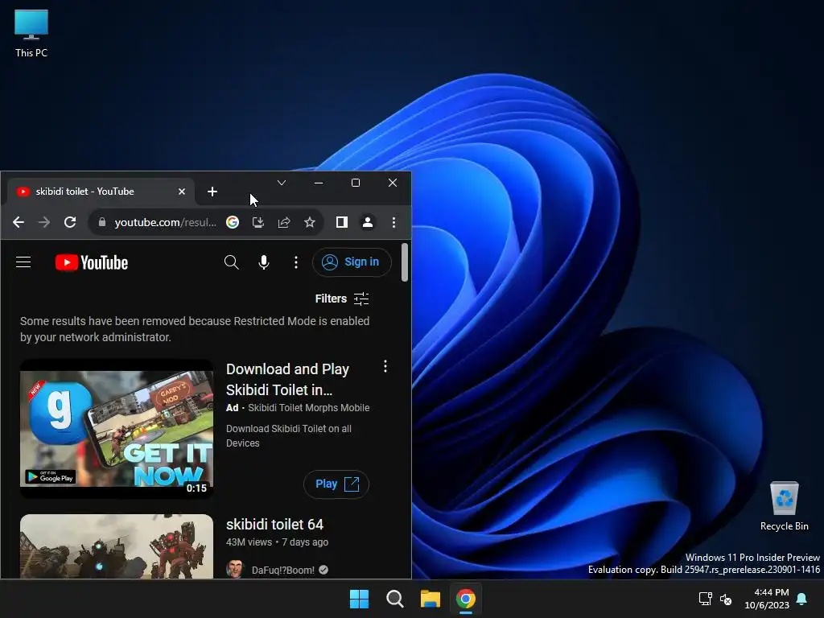Open network status tray icon
The height and width of the screenshot is (618, 824).
coord(705,599)
